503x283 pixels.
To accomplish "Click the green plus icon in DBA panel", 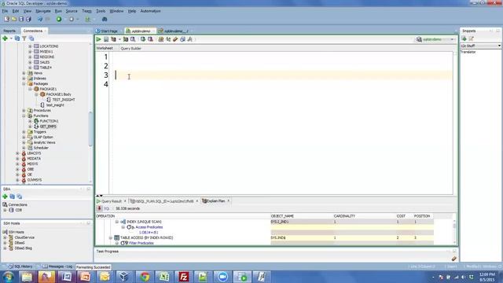I will tap(6, 197).
